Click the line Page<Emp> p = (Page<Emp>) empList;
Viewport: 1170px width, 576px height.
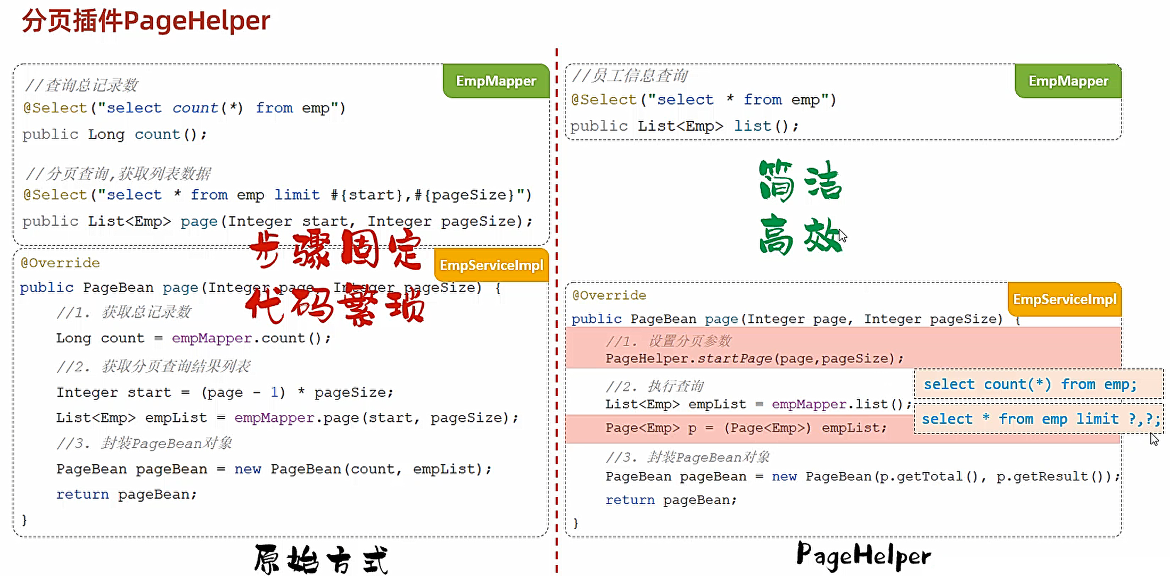point(746,428)
